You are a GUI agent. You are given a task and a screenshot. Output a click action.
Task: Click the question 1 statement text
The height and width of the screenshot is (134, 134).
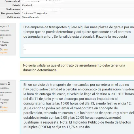(78, 32)
